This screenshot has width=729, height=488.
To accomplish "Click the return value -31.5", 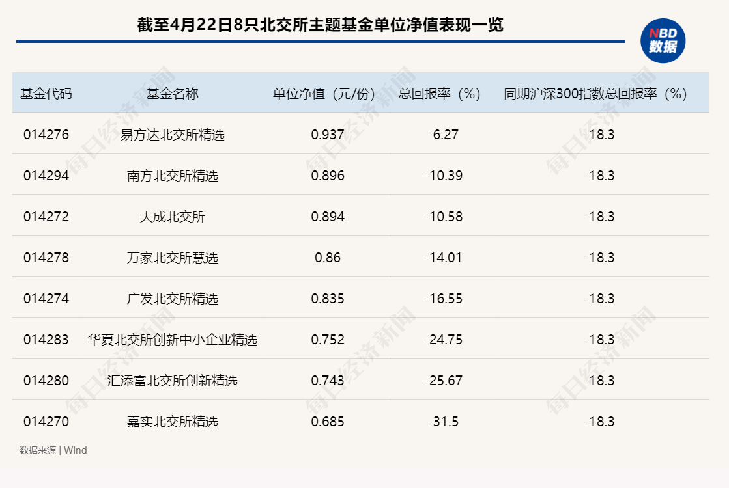I will [x=443, y=421].
